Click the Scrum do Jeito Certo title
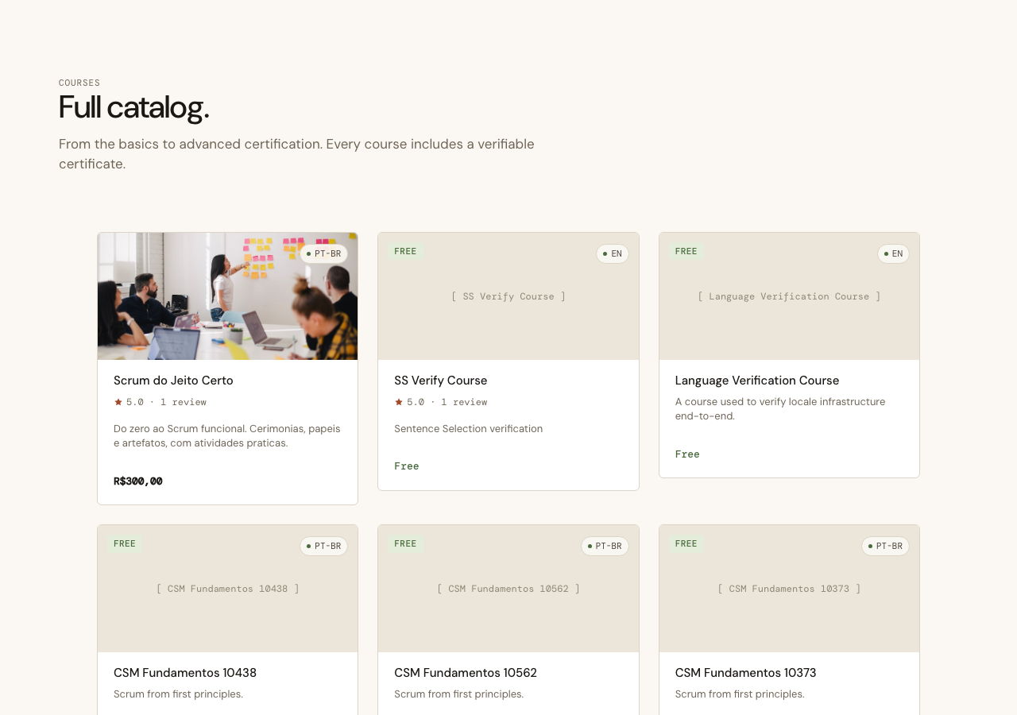The image size is (1017, 715). pos(173,381)
